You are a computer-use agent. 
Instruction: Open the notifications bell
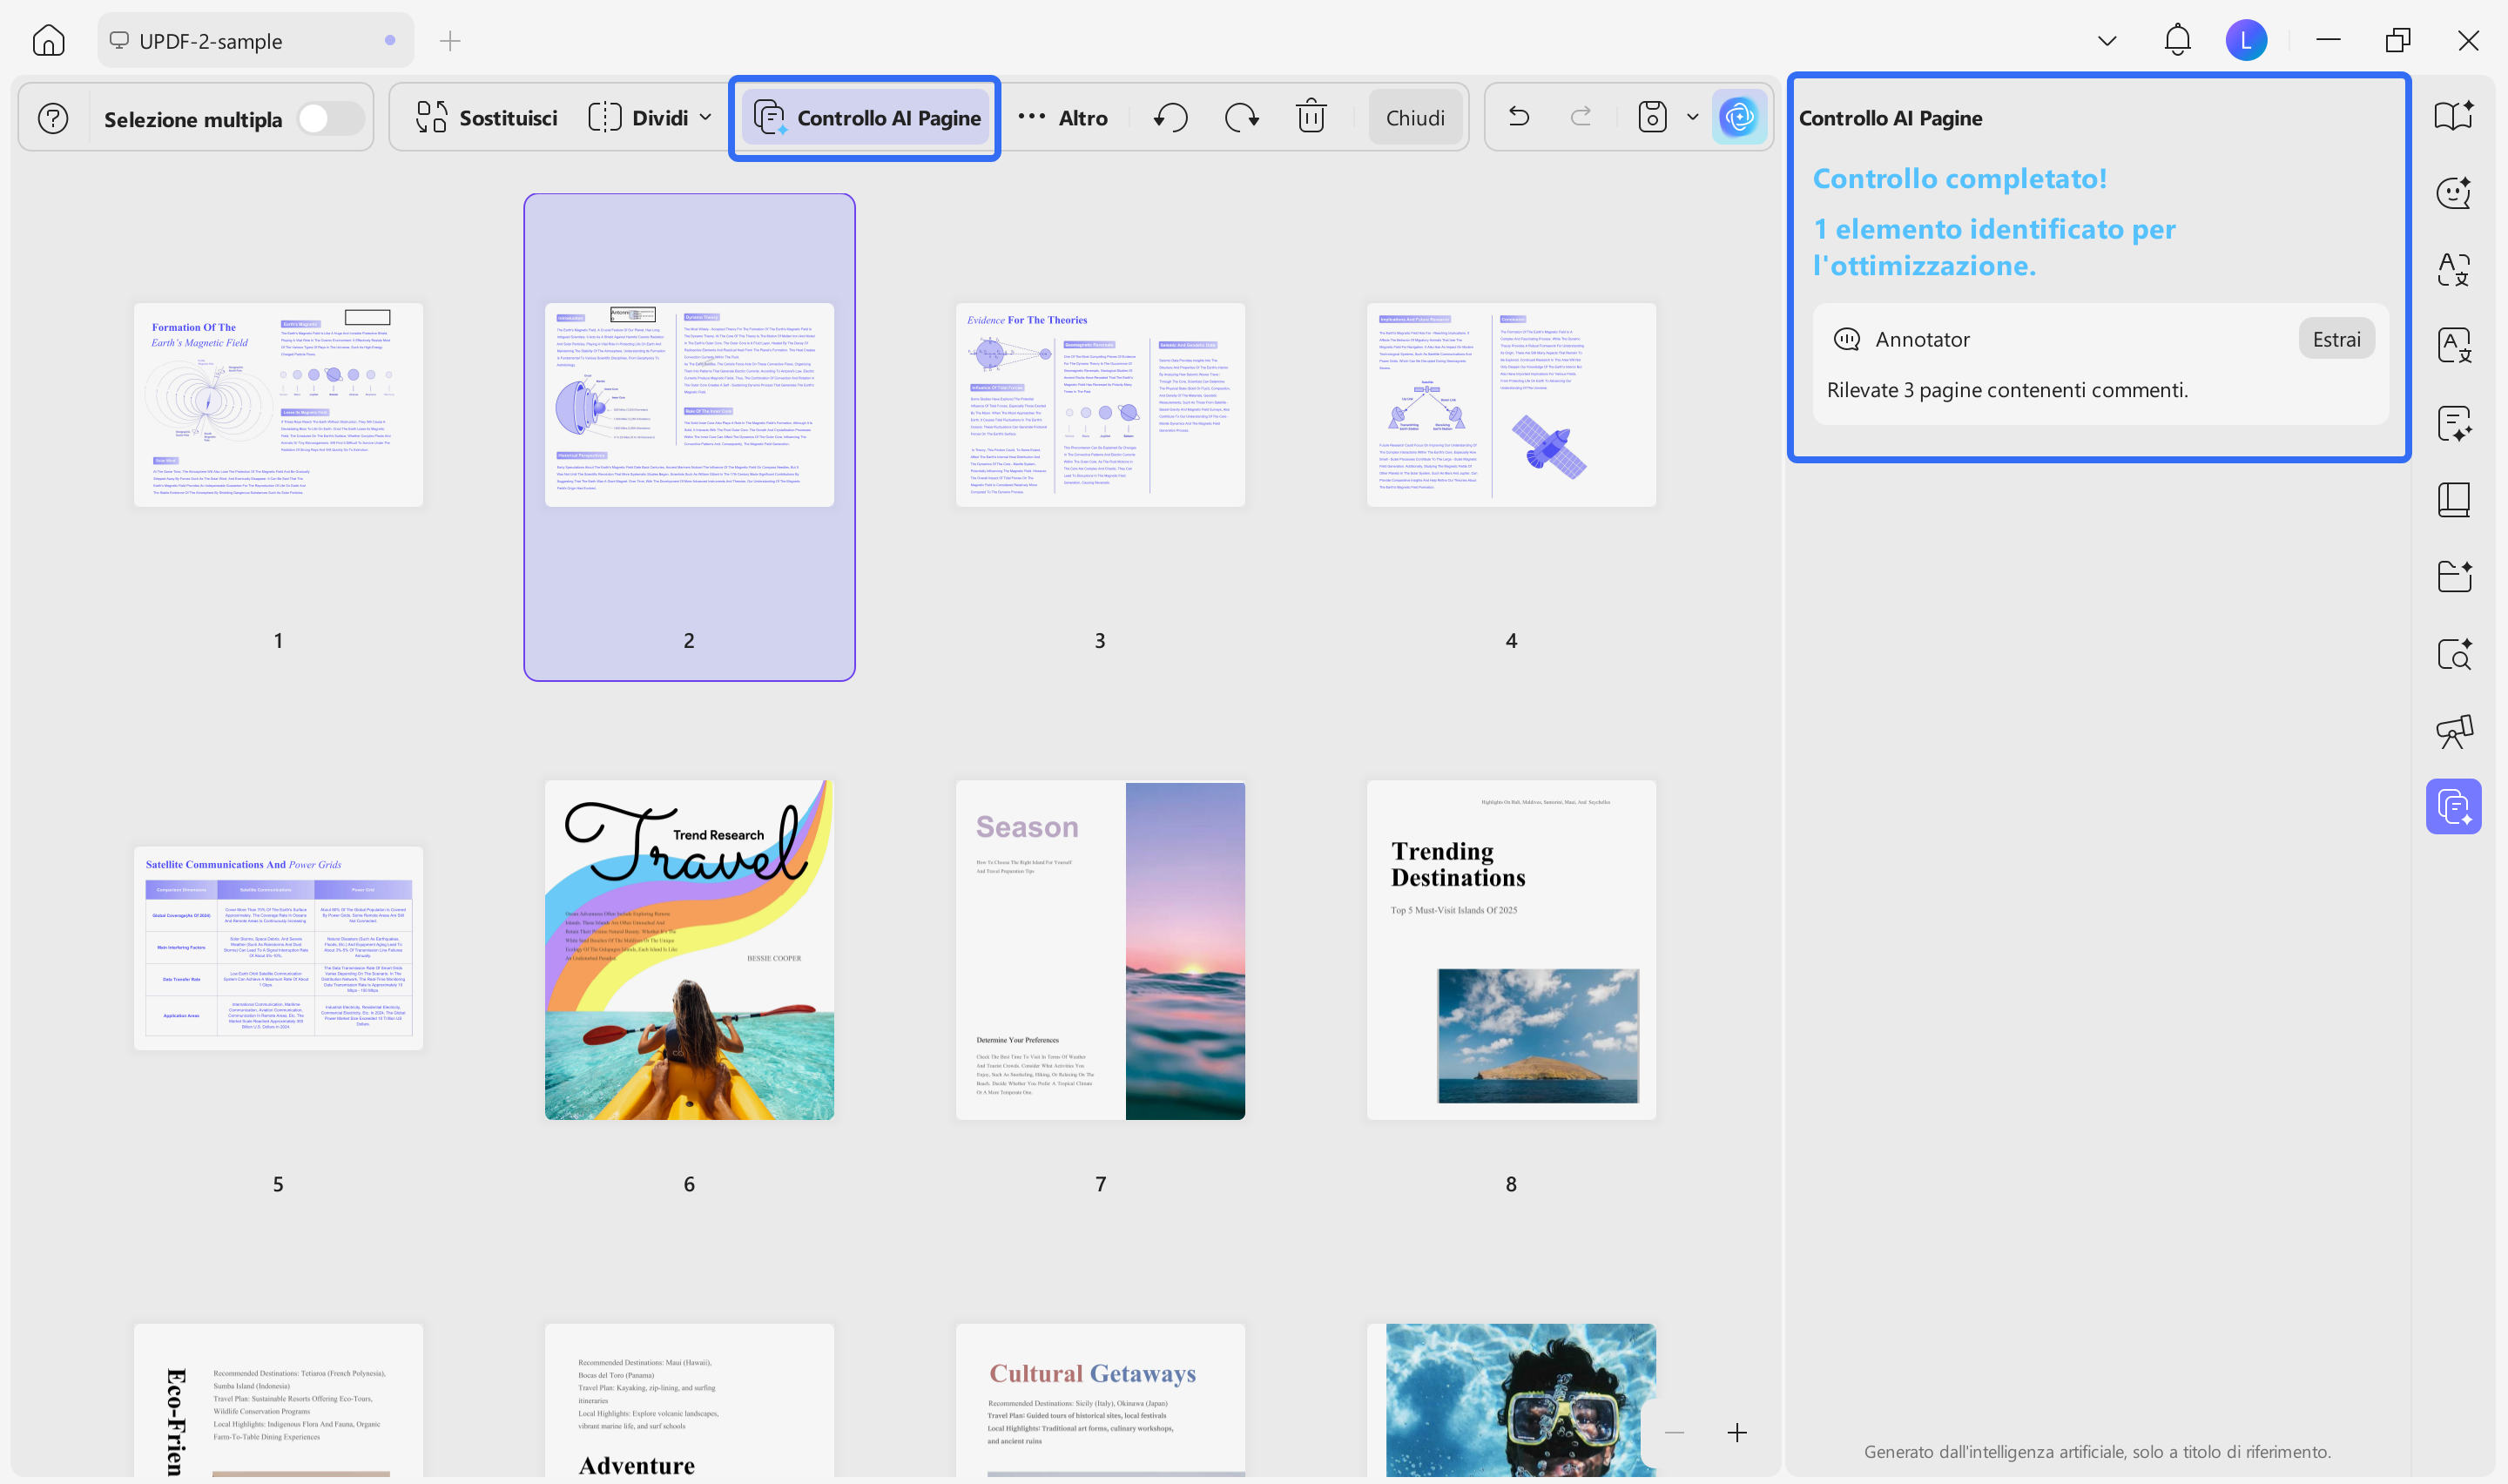tap(2176, 41)
